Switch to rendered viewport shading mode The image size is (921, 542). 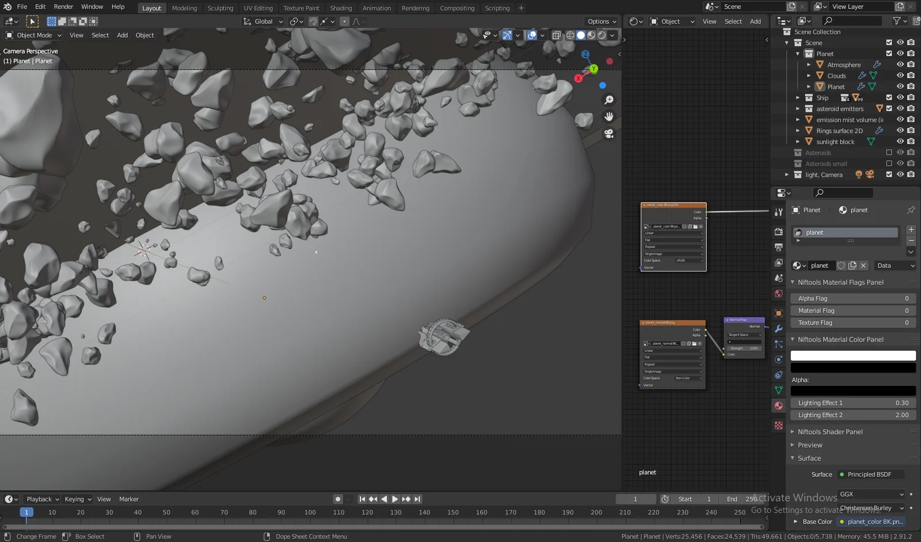tap(601, 36)
